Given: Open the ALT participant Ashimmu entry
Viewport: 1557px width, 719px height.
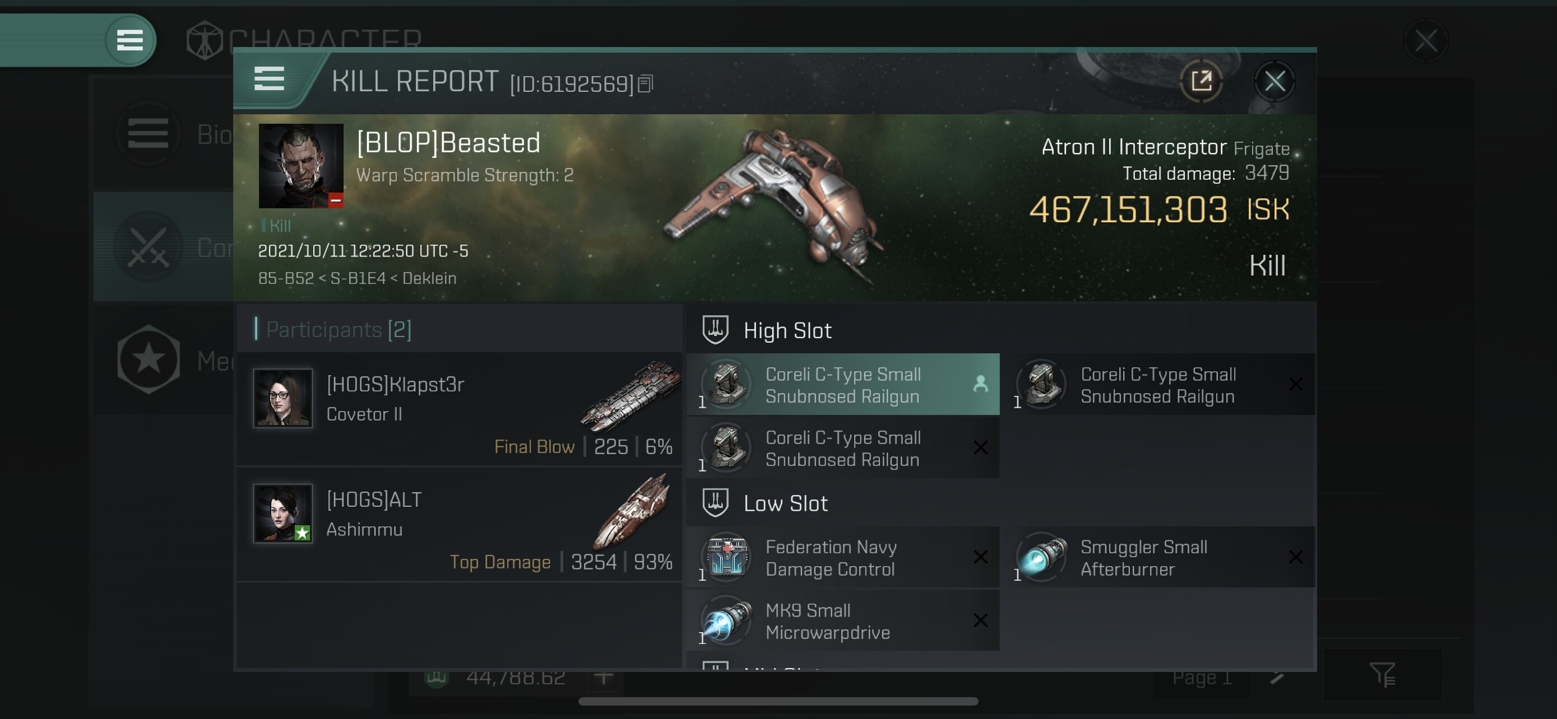Looking at the screenshot, I should tap(460, 524).
